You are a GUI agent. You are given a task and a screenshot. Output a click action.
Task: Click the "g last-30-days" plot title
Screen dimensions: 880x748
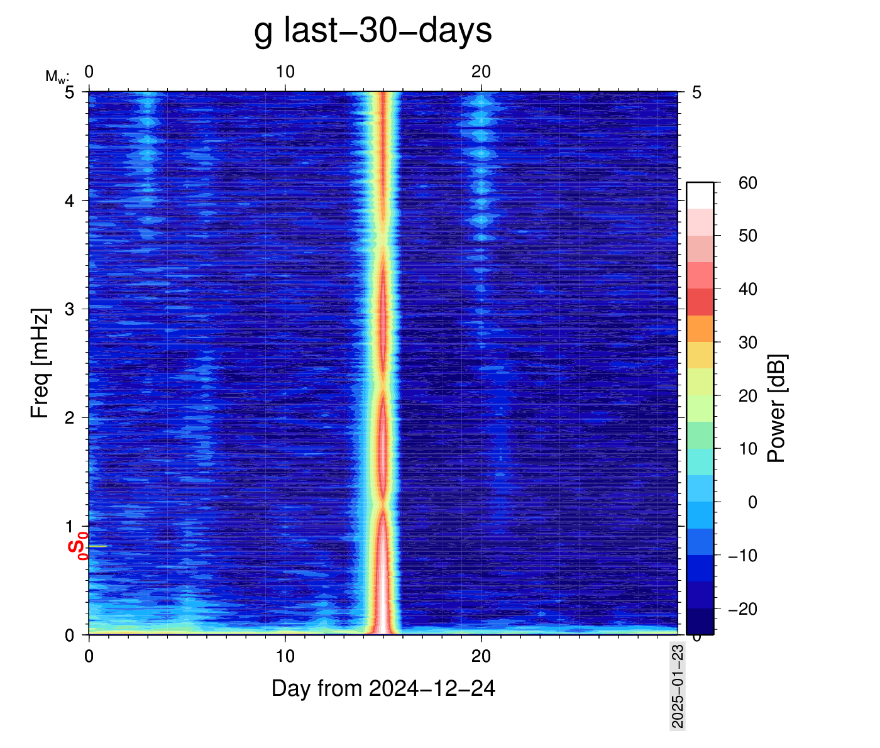coord(373,30)
